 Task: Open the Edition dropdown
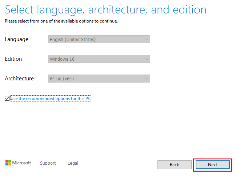coord(99,59)
